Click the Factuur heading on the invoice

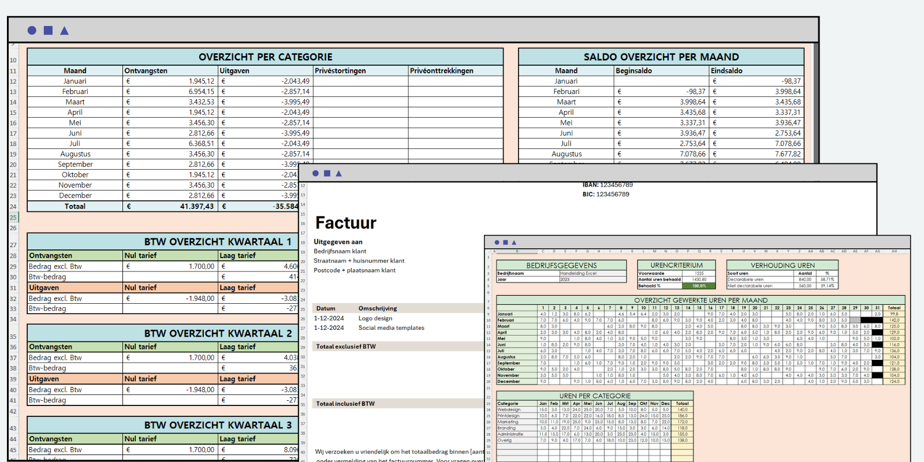coord(345,223)
